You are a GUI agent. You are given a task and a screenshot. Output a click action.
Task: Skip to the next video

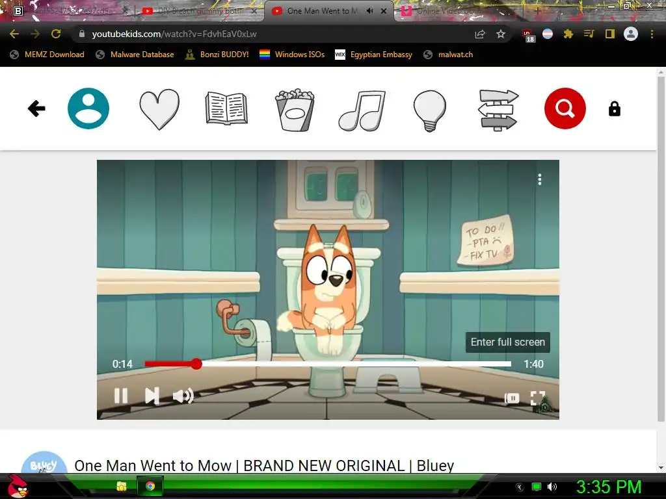(152, 396)
